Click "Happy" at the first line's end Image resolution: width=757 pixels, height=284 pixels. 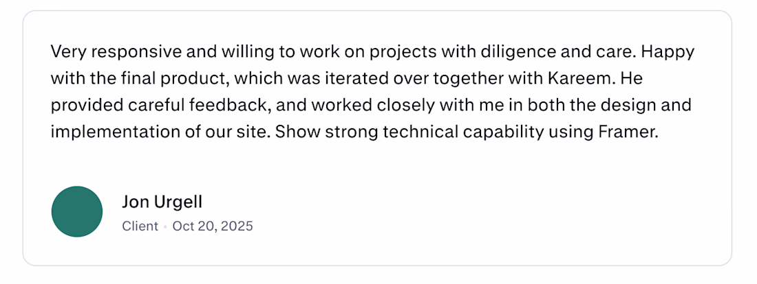[671, 52]
